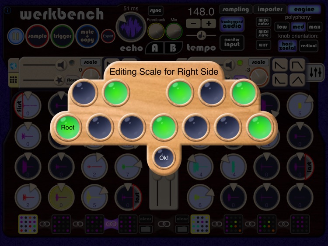Click the highlighted purple chain link icon
This screenshot has height=246, width=328.
(111, 224)
